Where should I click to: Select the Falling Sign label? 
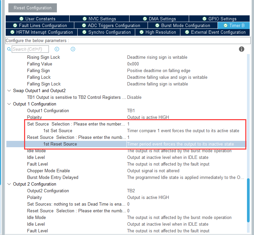(38, 71)
